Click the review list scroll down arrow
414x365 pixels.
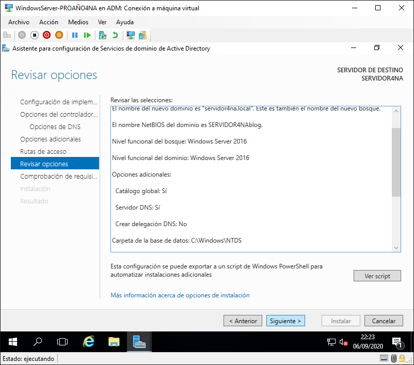point(396,247)
